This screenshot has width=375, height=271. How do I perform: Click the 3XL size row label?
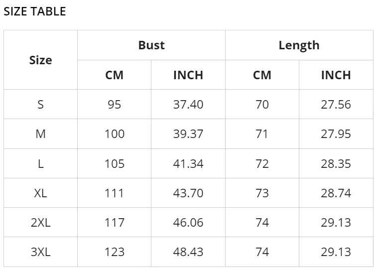[x=41, y=252]
